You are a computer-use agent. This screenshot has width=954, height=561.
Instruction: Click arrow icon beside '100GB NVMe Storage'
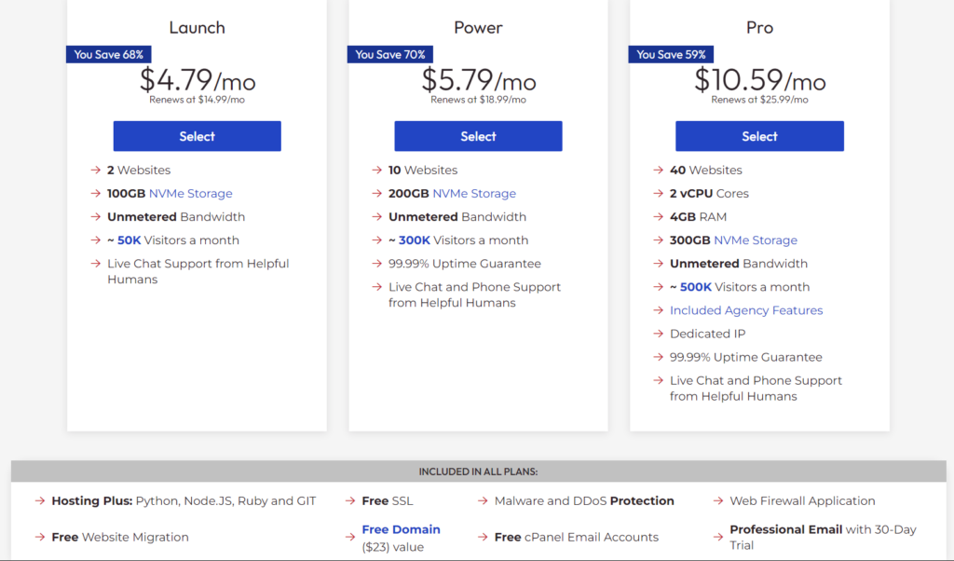(96, 194)
